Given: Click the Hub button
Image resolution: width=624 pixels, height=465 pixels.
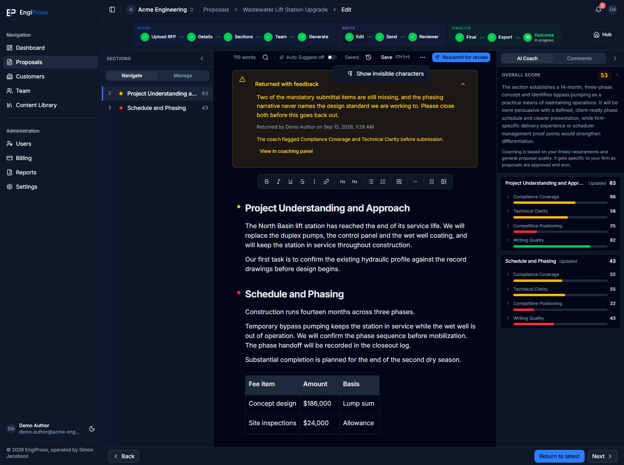Looking at the screenshot, I should (603, 35).
